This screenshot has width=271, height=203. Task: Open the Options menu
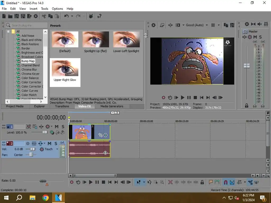(57, 9)
